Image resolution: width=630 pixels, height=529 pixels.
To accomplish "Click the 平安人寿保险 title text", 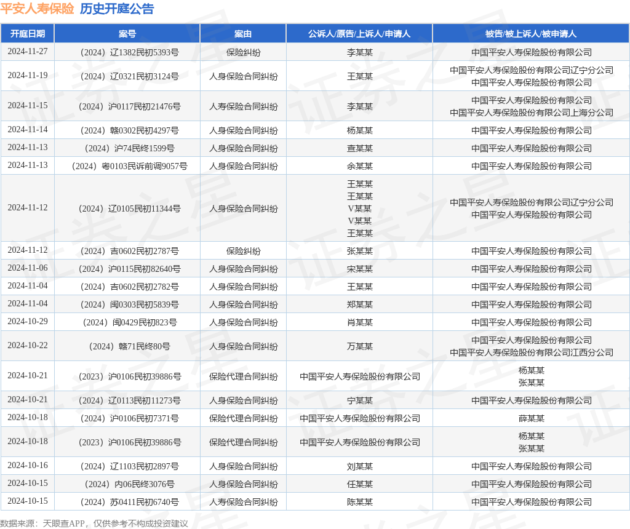I will tap(37, 9).
